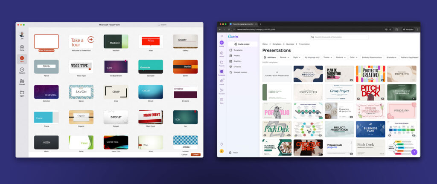The width and height of the screenshot is (437, 184).
Task: Select the Wood Type template thumbnail
Action: click(81, 67)
